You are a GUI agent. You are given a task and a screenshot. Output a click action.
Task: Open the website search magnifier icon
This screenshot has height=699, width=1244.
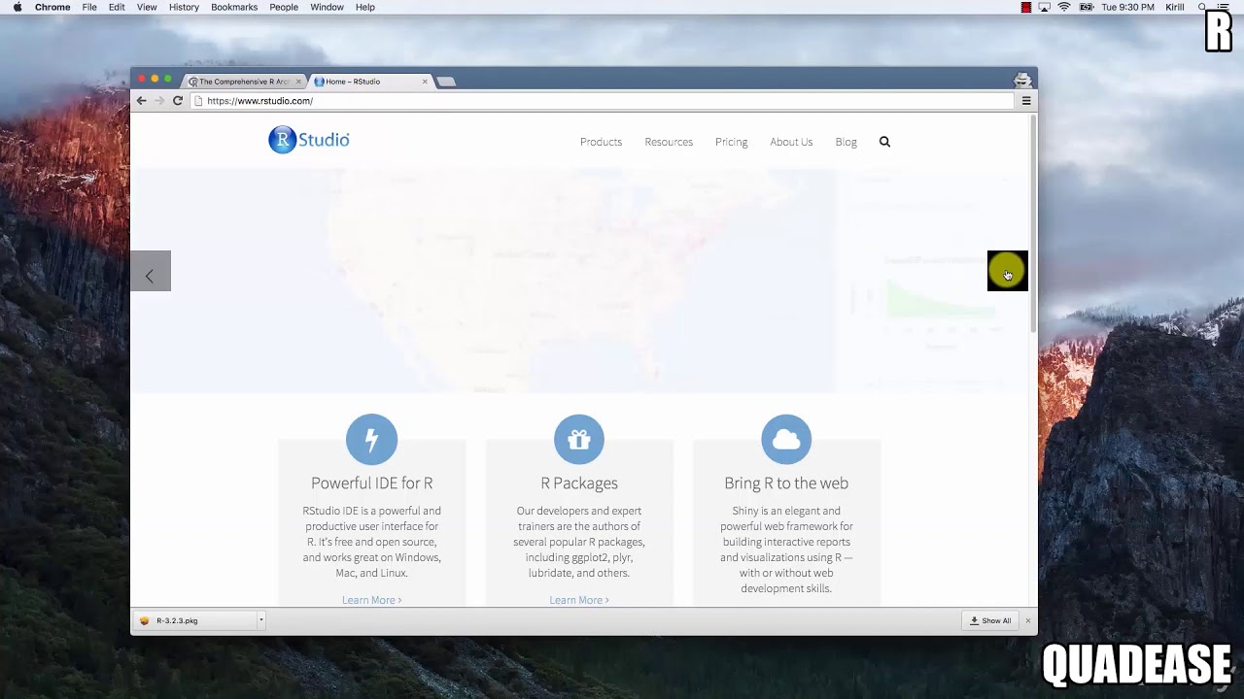point(884,142)
